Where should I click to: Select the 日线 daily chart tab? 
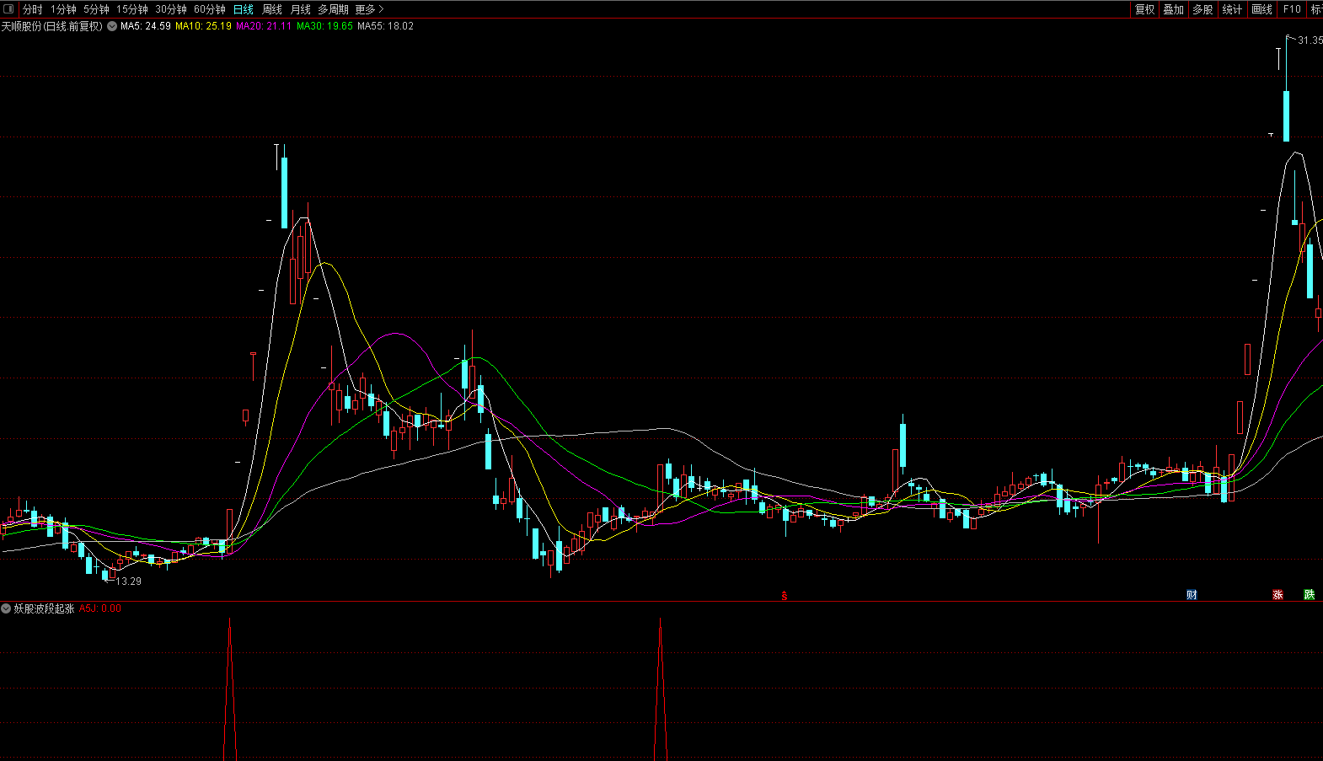pos(244,9)
